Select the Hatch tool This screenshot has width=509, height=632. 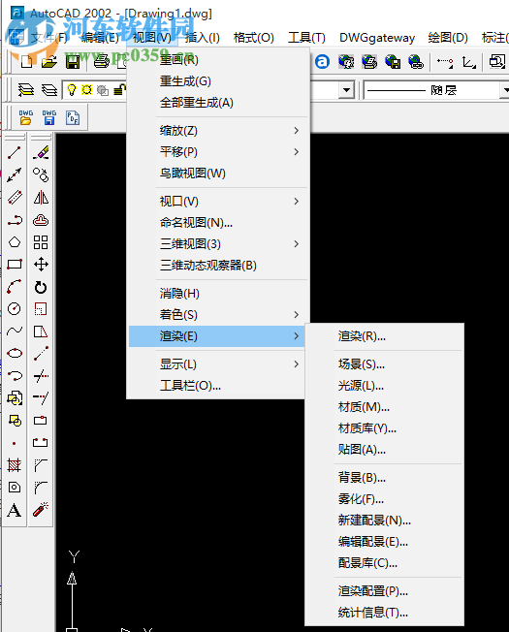[15, 465]
